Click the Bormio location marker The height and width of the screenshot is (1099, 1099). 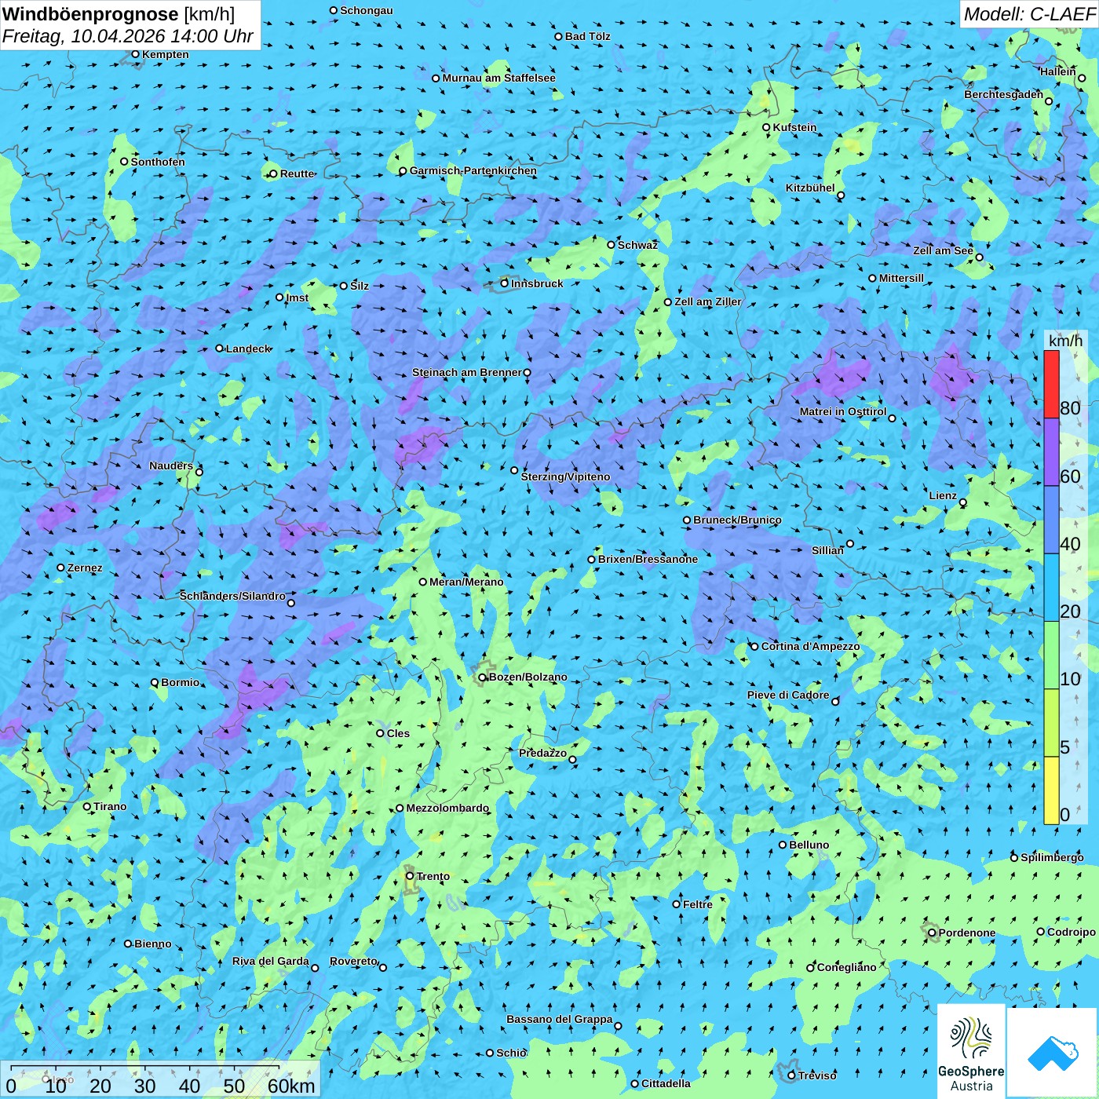155,683
